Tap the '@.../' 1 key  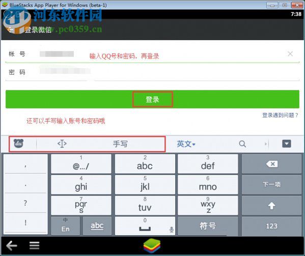coord(81,164)
